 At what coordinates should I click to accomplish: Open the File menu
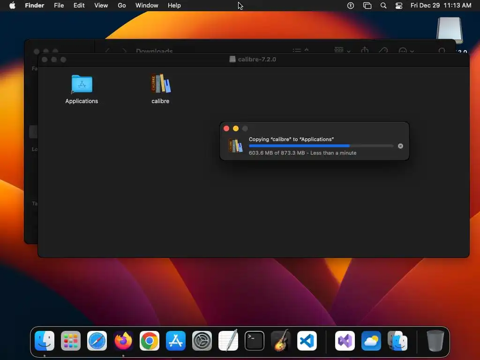pos(59,6)
